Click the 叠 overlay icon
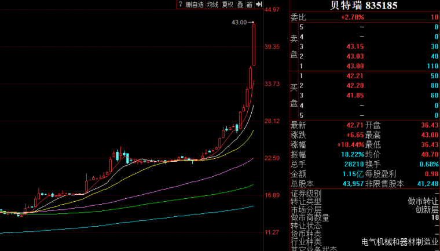440x251 pixels. [240, 5]
